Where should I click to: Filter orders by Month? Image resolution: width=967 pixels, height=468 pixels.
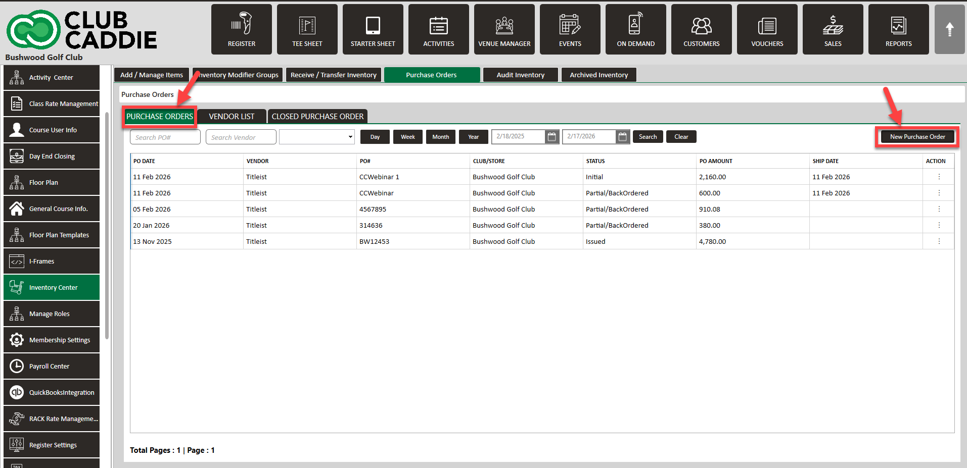click(441, 137)
